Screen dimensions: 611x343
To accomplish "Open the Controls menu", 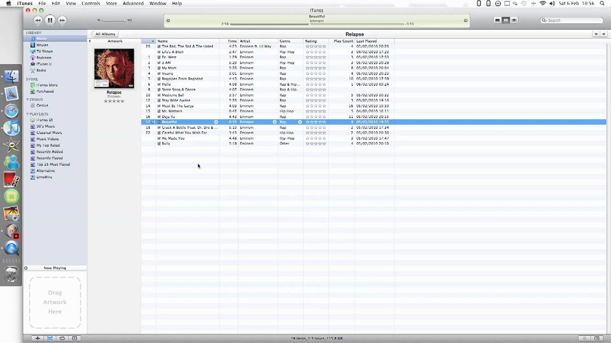I will tap(91, 3).
